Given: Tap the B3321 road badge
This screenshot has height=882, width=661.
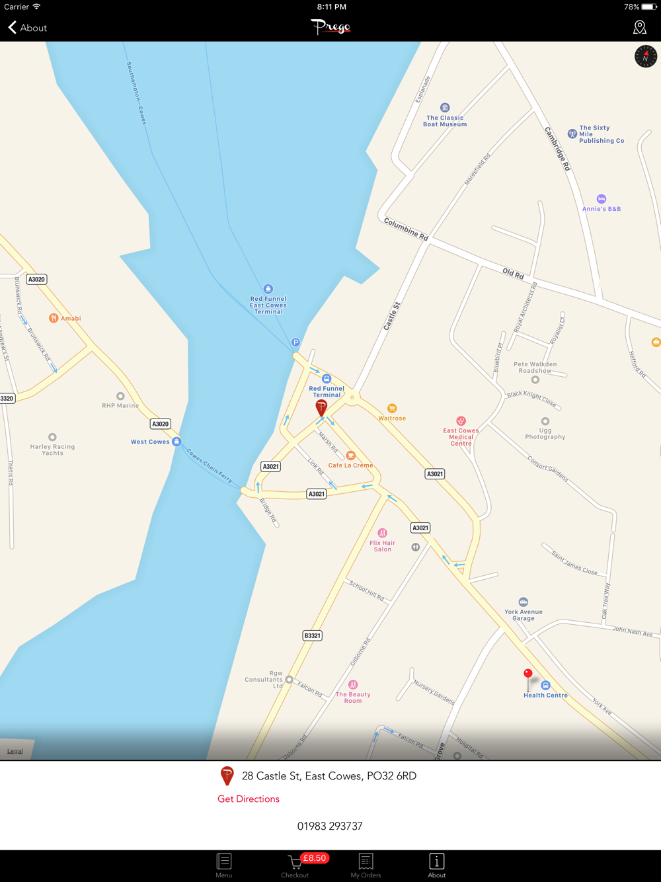Looking at the screenshot, I should (x=312, y=635).
